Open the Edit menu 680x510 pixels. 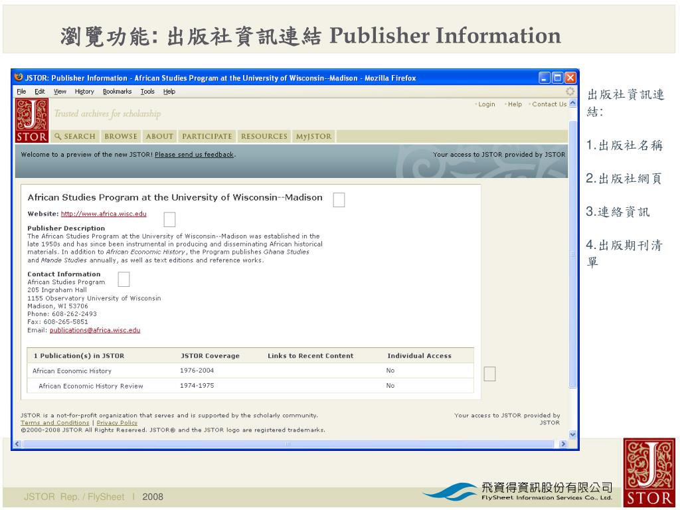pos(39,92)
